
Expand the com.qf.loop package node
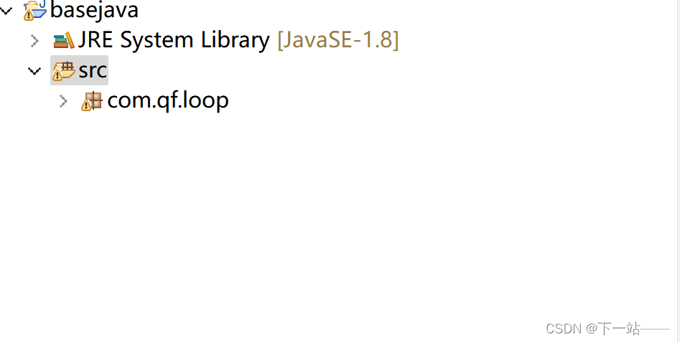pos(63,101)
